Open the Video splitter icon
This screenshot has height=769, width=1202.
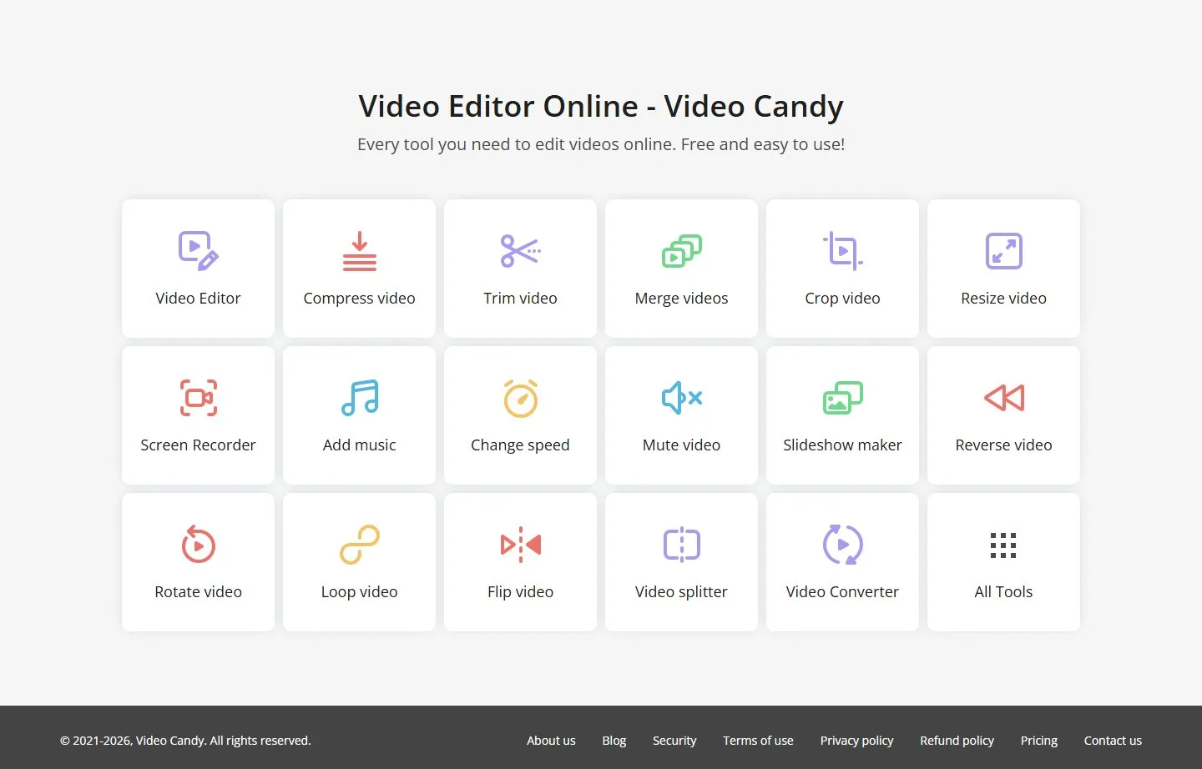point(682,545)
